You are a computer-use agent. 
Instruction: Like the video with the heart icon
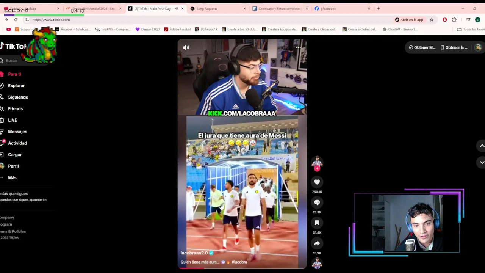tap(317, 182)
